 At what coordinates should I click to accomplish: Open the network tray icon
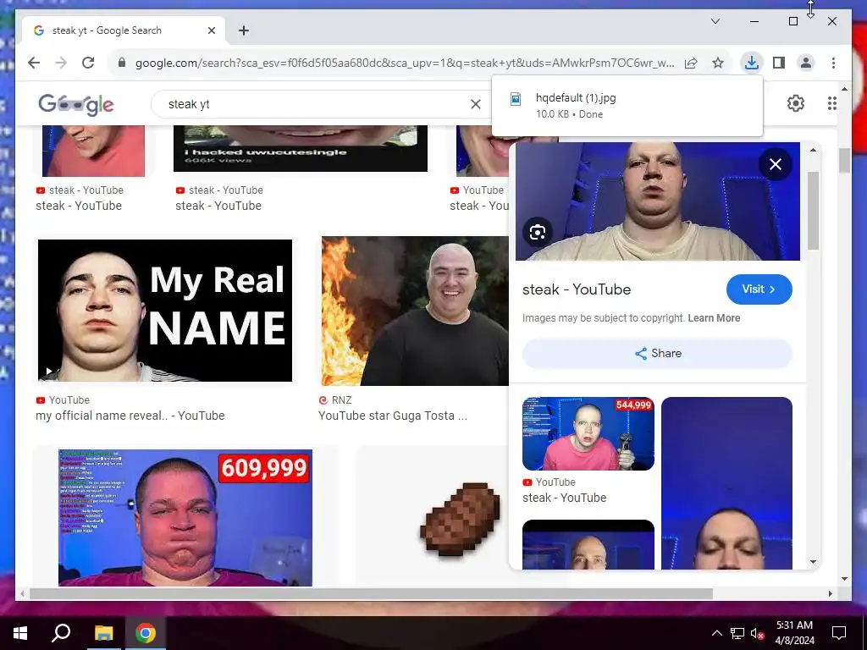click(737, 633)
